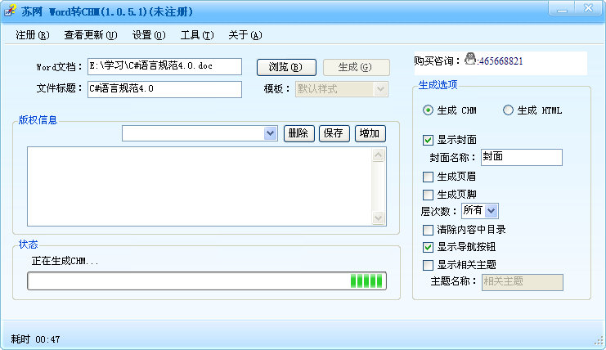Click the 保存 button in copyright section

[x=334, y=133]
